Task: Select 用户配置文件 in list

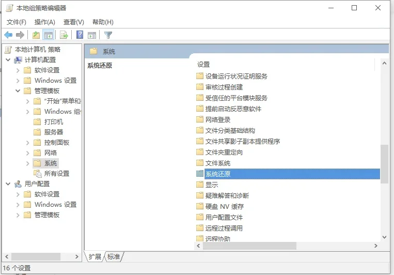Action: point(224,217)
